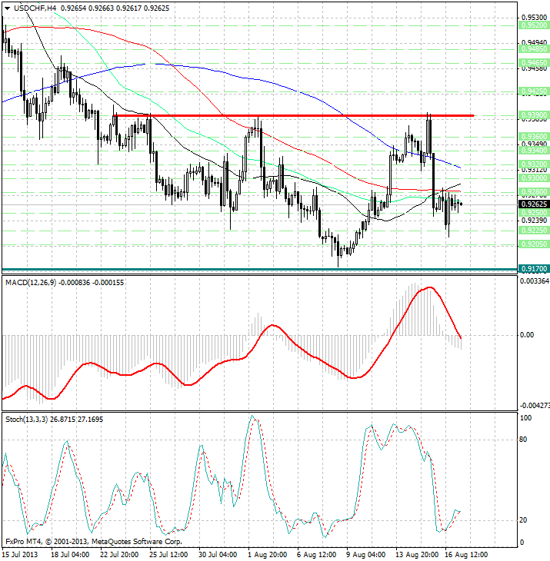
Task: Click the 0.9250 level label
Action: [533, 213]
